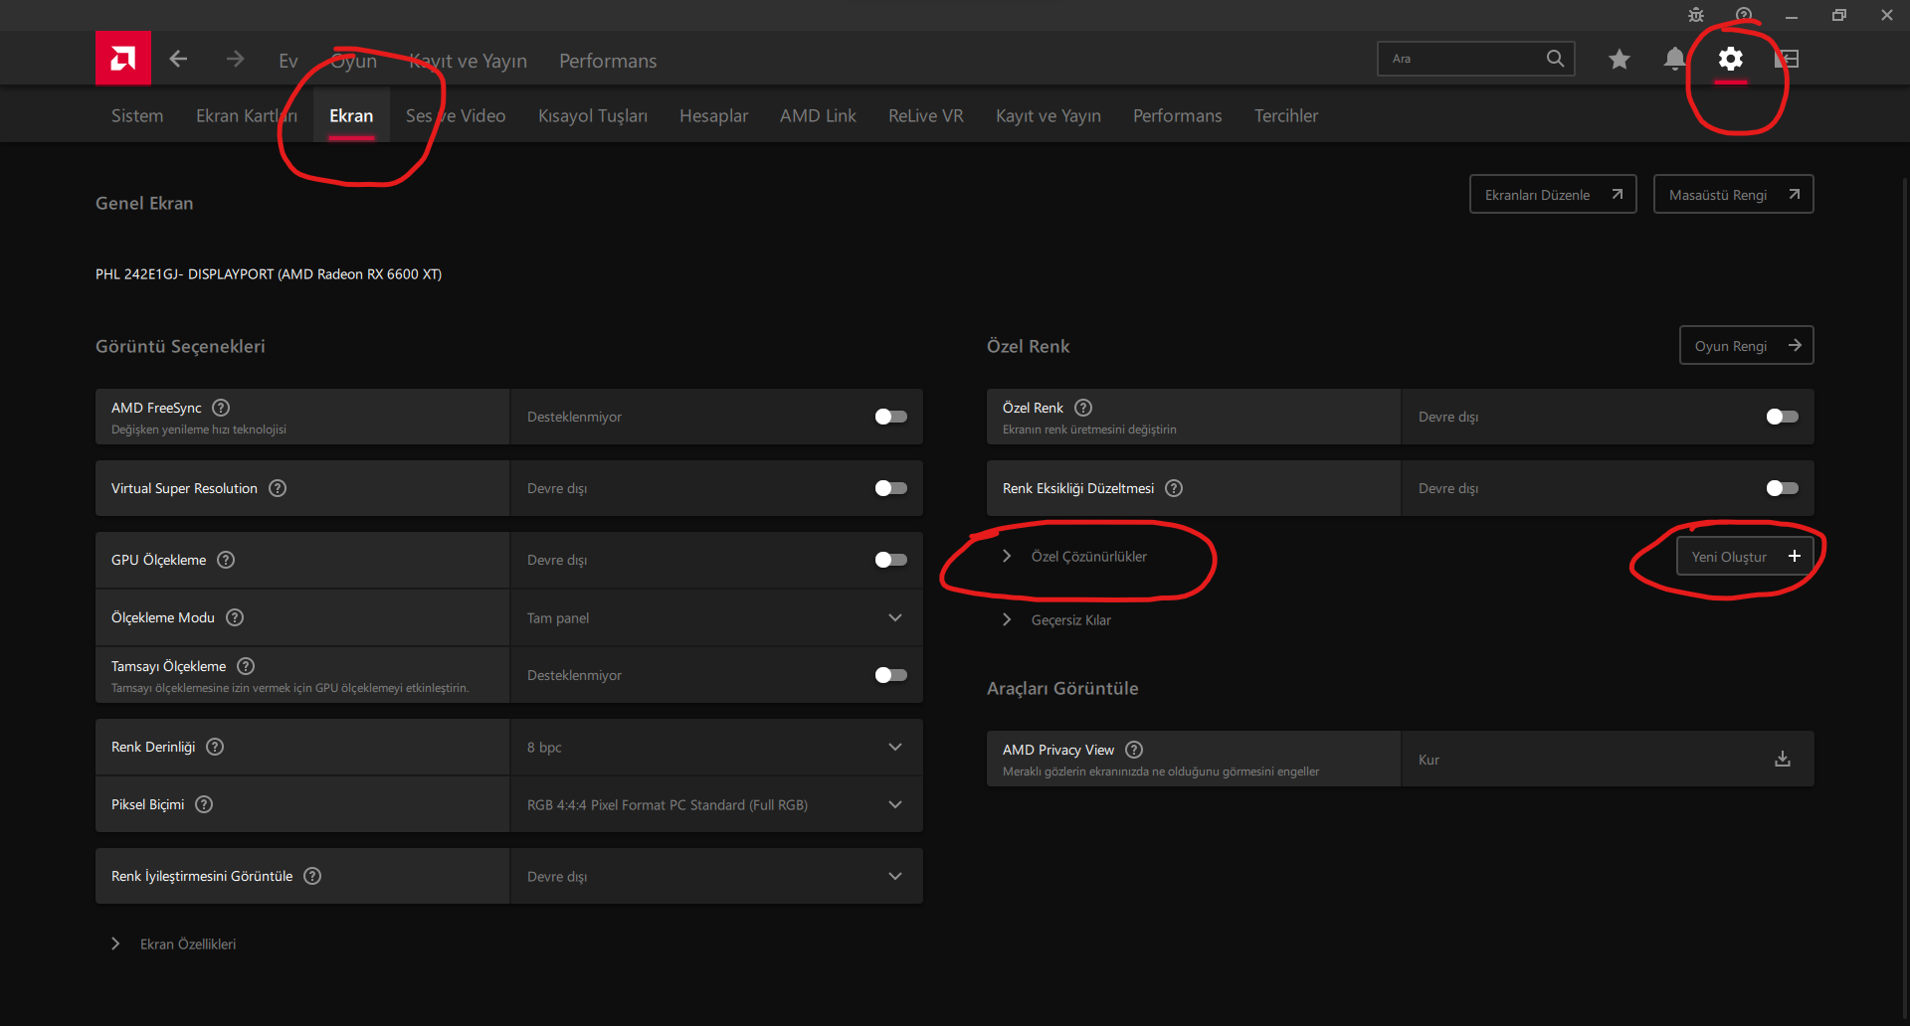Switch to the ReLive VR tab
This screenshot has height=1026, width=1910.
point(926,115)
